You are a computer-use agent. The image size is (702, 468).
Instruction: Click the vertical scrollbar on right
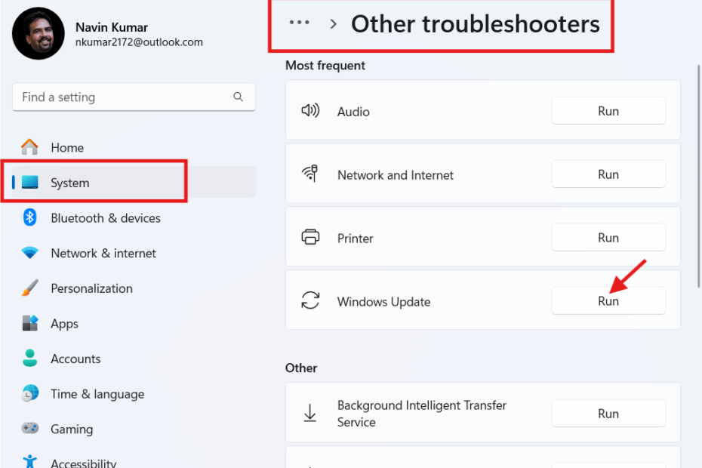pyautogui.click(x=698, y=176)
